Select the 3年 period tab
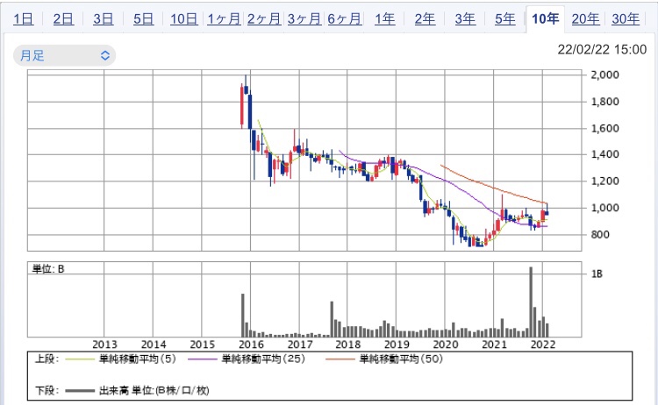This screenshot has height=405, width=658. point(464,18)
